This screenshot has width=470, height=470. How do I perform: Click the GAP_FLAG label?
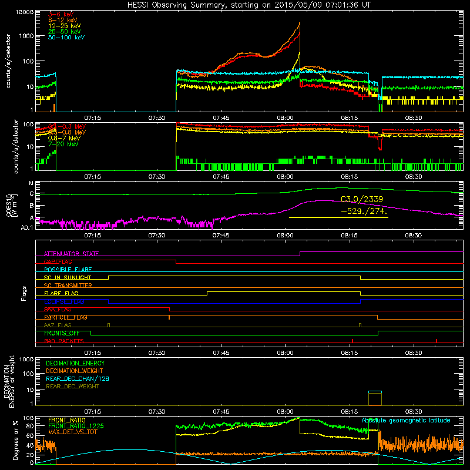[58, 261]
